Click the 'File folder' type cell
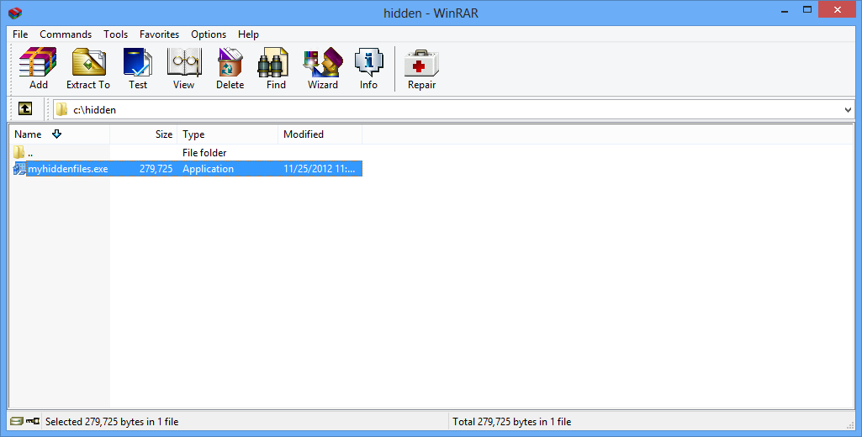This screenshot has width=862, height=437. 204,152
